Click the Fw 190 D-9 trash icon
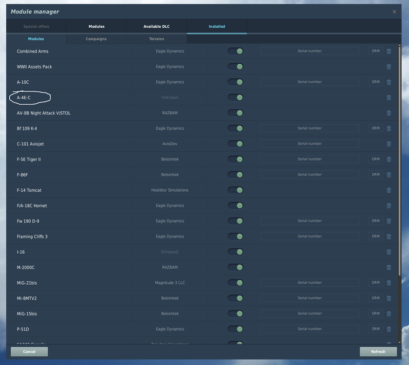Screen dimensions: 409x365 389,221
